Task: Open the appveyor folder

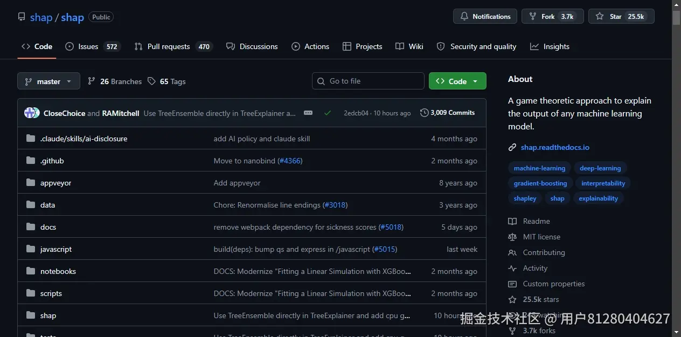Action: point(56,183)
